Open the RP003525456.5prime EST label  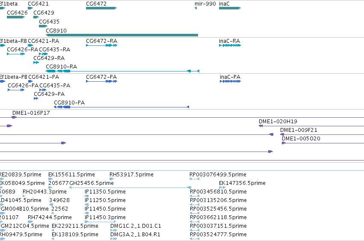pos(218,209)
